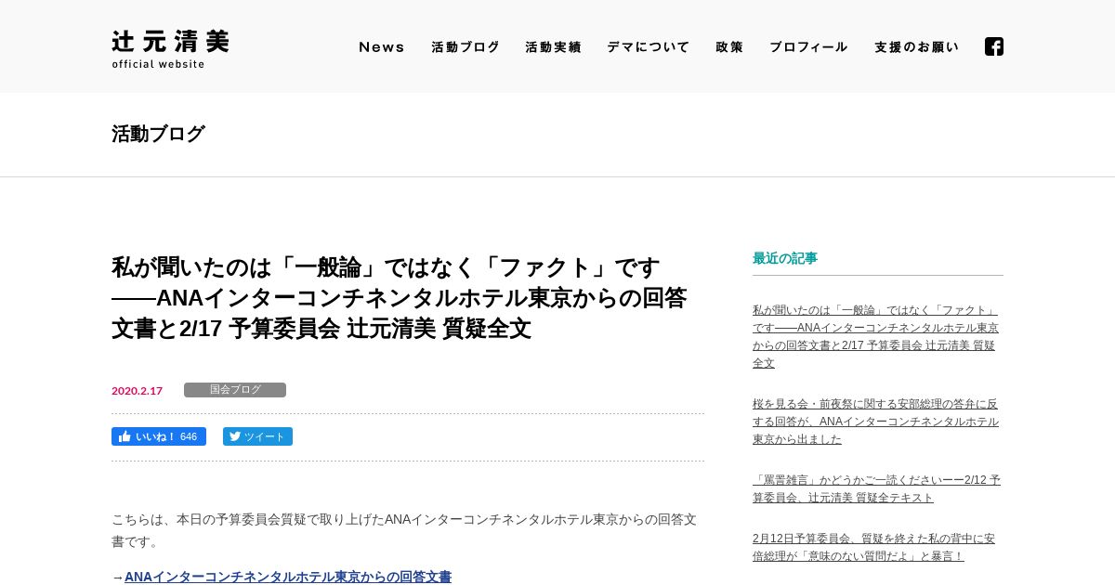Click the article headline 私が聞いたのは「一般論」
This screenshot has width=1115, height=585.
[x=400, y=298]
